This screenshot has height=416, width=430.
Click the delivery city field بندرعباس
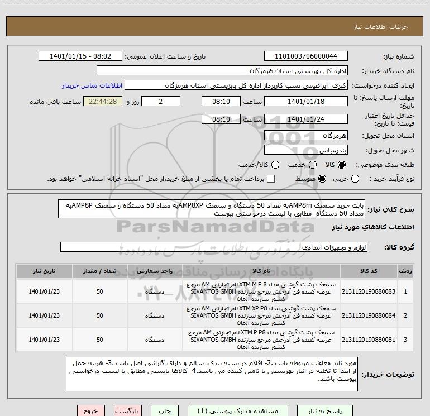306,150
